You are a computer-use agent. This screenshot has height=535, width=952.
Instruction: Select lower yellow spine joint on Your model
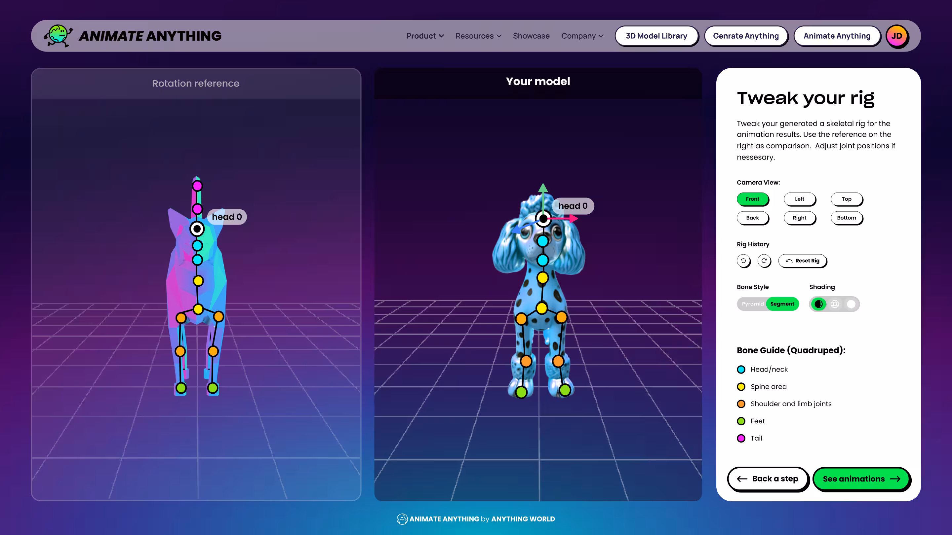coord(542,308)
